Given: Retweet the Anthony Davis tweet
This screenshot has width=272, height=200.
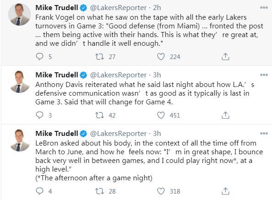Looking at the screenshot, I should [99, 115].
